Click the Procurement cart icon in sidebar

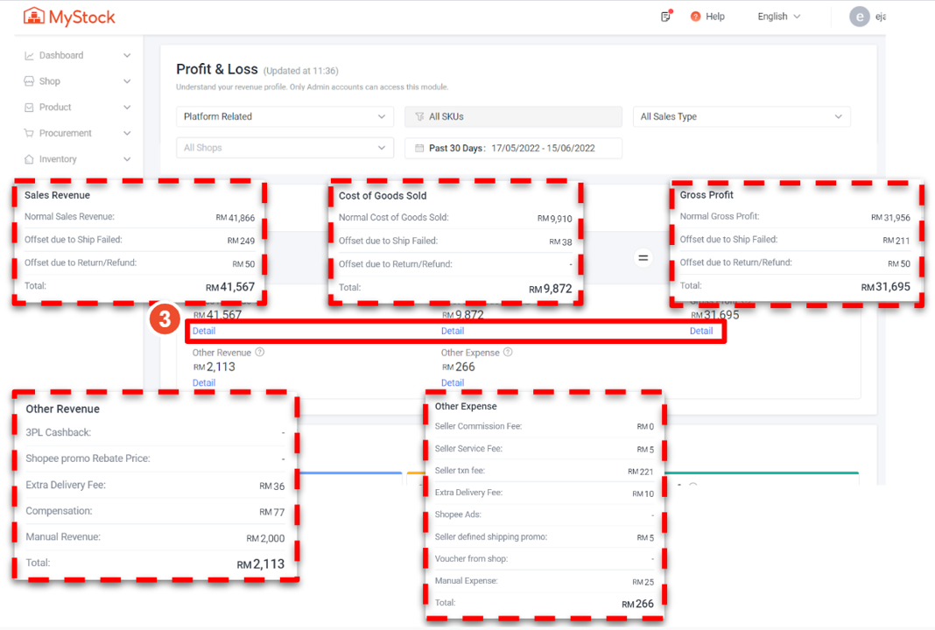30,133
